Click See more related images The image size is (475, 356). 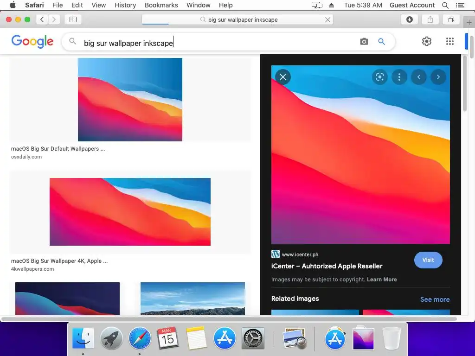tap(435, 299)
